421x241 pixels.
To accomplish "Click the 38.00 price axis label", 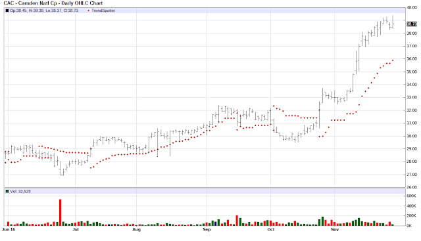I will [412, 33].
